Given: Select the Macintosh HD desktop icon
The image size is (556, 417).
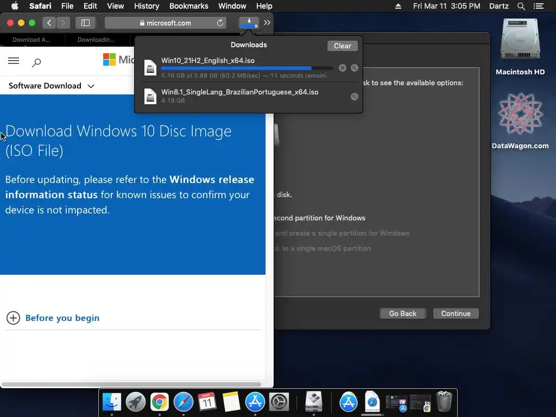Looking at the screenshot, I should tap(520, 47).
